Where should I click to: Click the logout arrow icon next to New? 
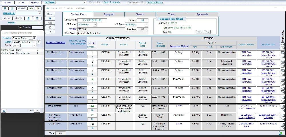tap(38, 8)
